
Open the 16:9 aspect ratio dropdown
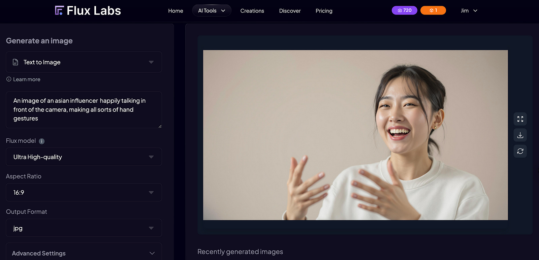click(x=84, y=192)
